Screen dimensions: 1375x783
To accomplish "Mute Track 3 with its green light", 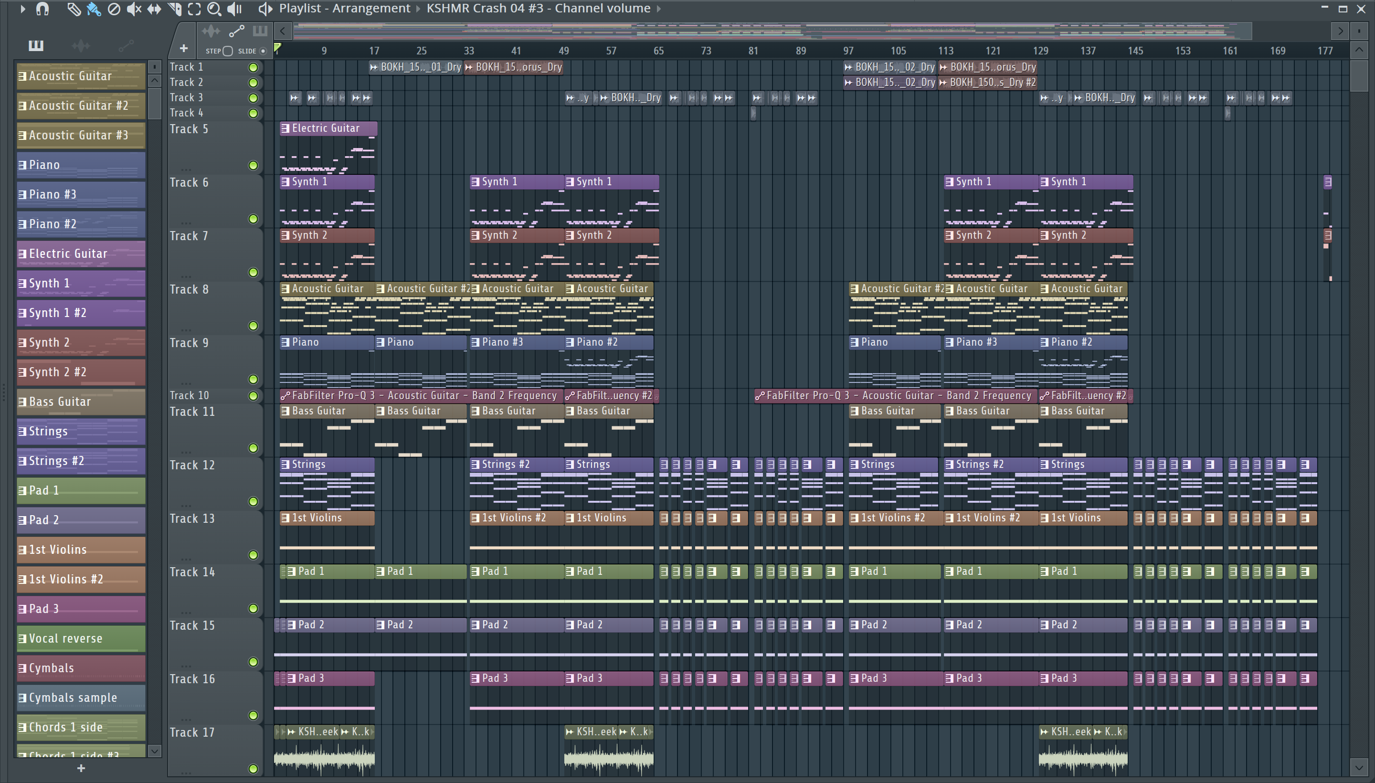I will [253, 98].
